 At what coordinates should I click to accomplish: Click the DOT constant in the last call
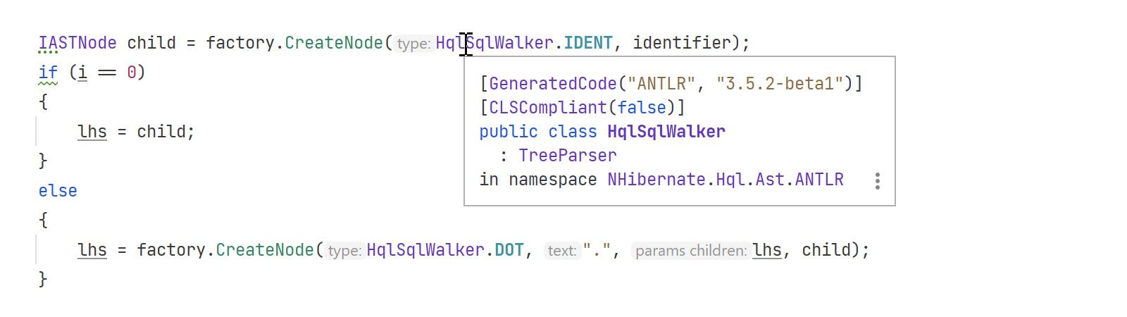point(509,250)
